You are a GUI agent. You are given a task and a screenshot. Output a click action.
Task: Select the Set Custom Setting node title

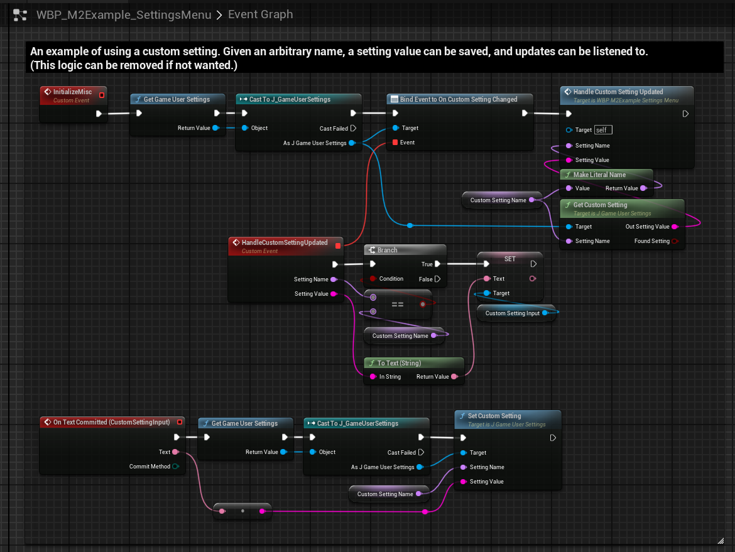pos(494,416)
